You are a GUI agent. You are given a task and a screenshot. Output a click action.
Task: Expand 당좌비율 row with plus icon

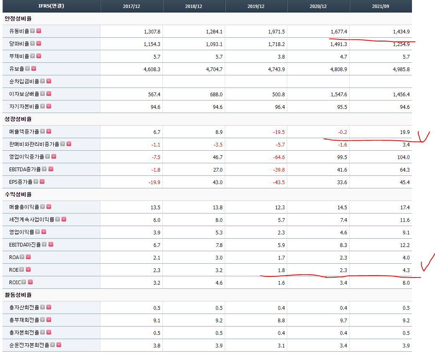point(39,43)
